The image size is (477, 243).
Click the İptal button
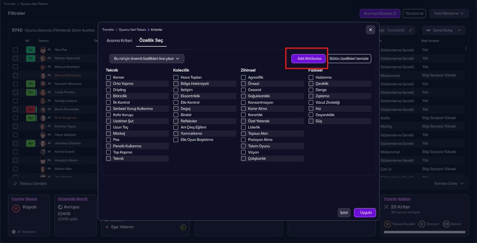click(x=344, y=212)
